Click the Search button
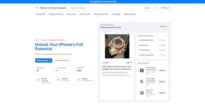 point(147,8)
